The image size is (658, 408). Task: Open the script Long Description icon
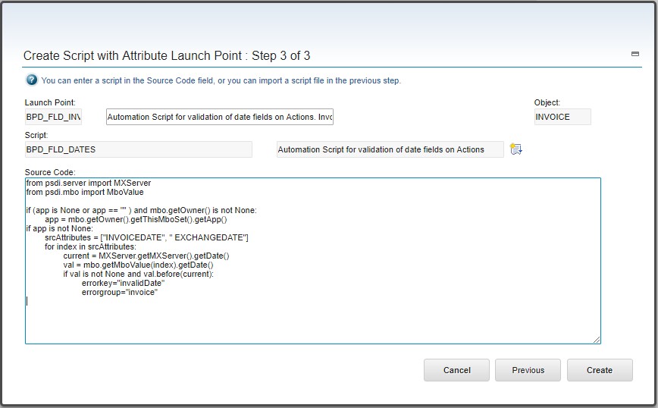point(515,149)
